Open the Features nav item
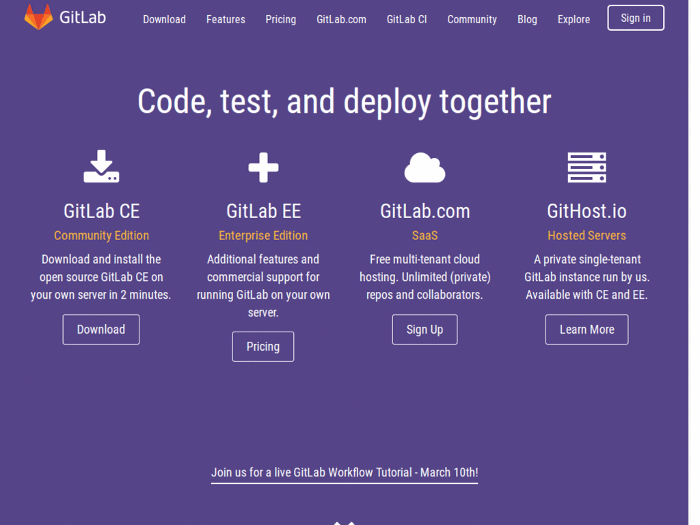Screen dimensions: 700x525 tap(226, 19)
